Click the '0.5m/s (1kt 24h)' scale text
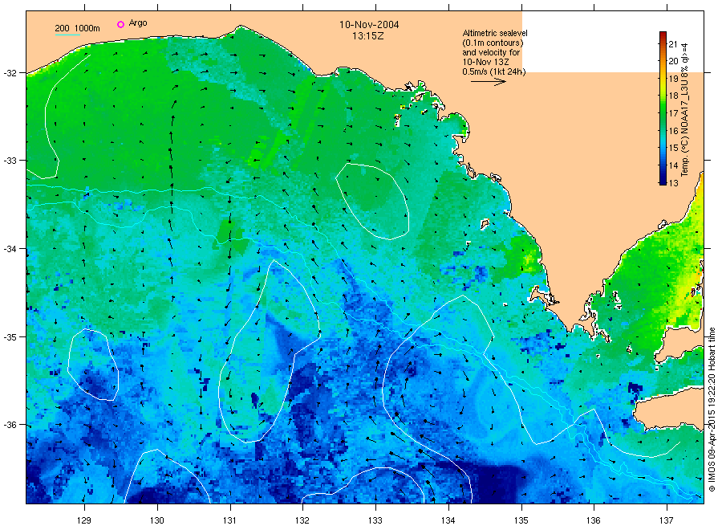 coord(494,71)
